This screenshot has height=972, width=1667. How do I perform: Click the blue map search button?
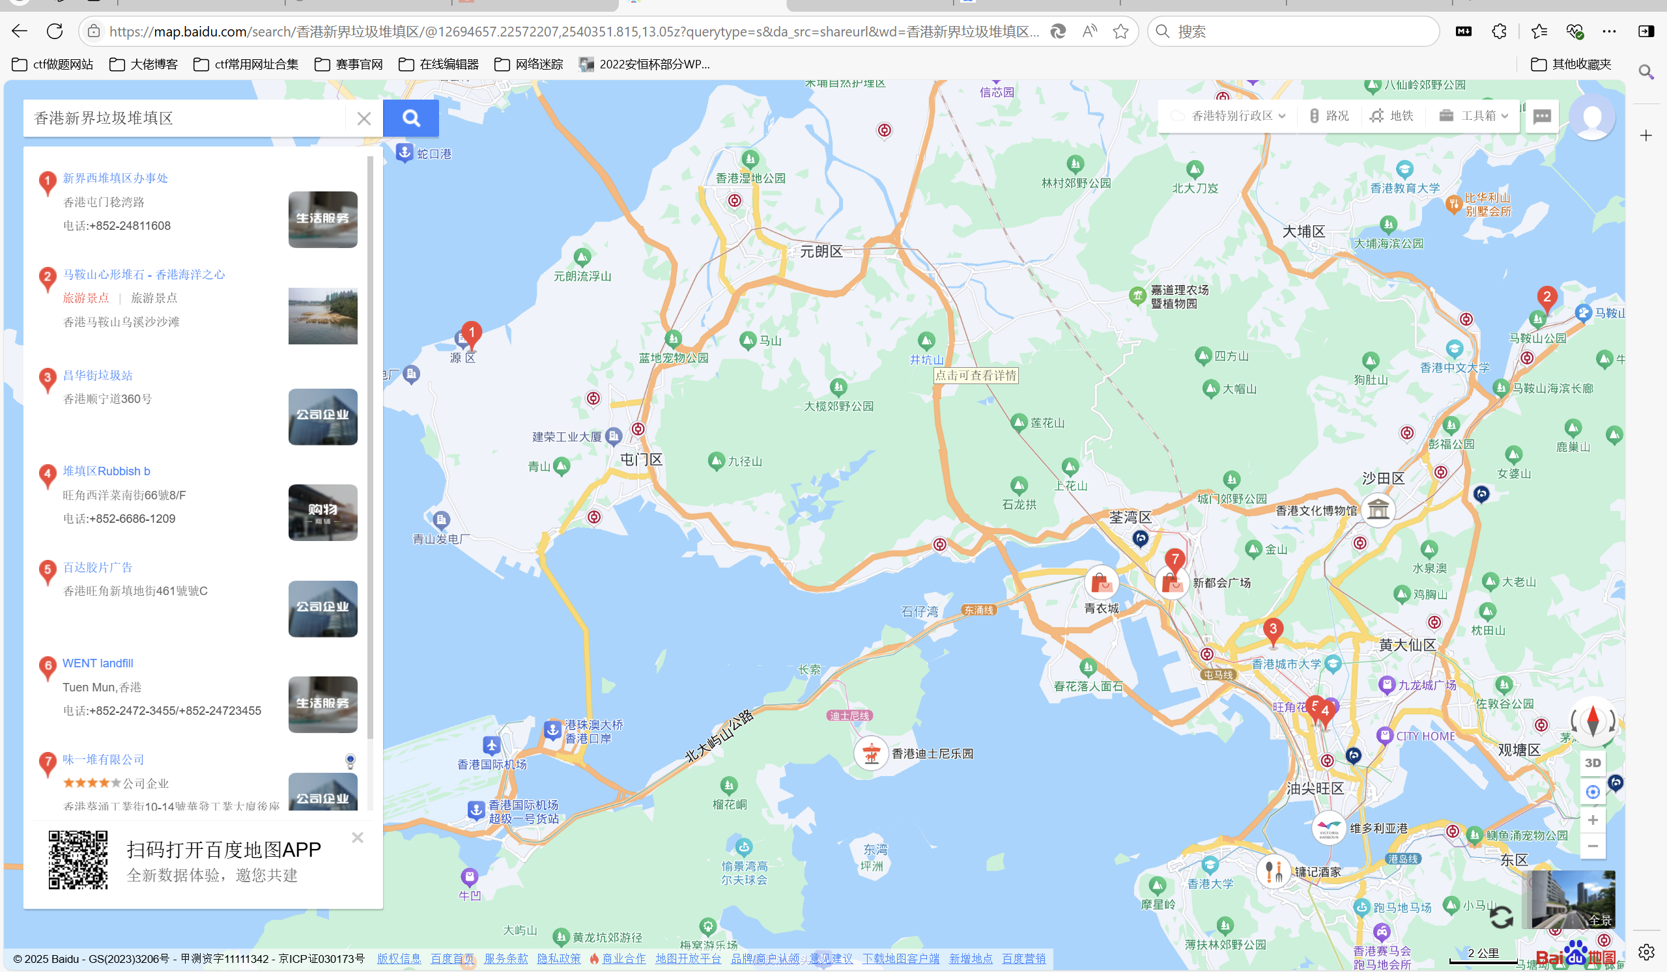(x=410, y=118)
